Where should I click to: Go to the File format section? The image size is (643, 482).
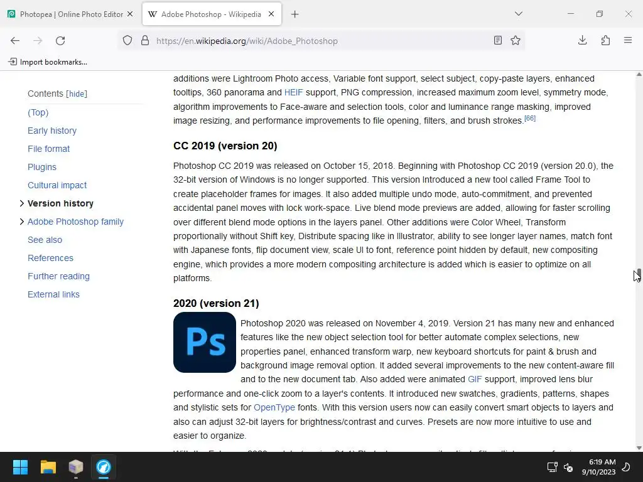[48, 149]
